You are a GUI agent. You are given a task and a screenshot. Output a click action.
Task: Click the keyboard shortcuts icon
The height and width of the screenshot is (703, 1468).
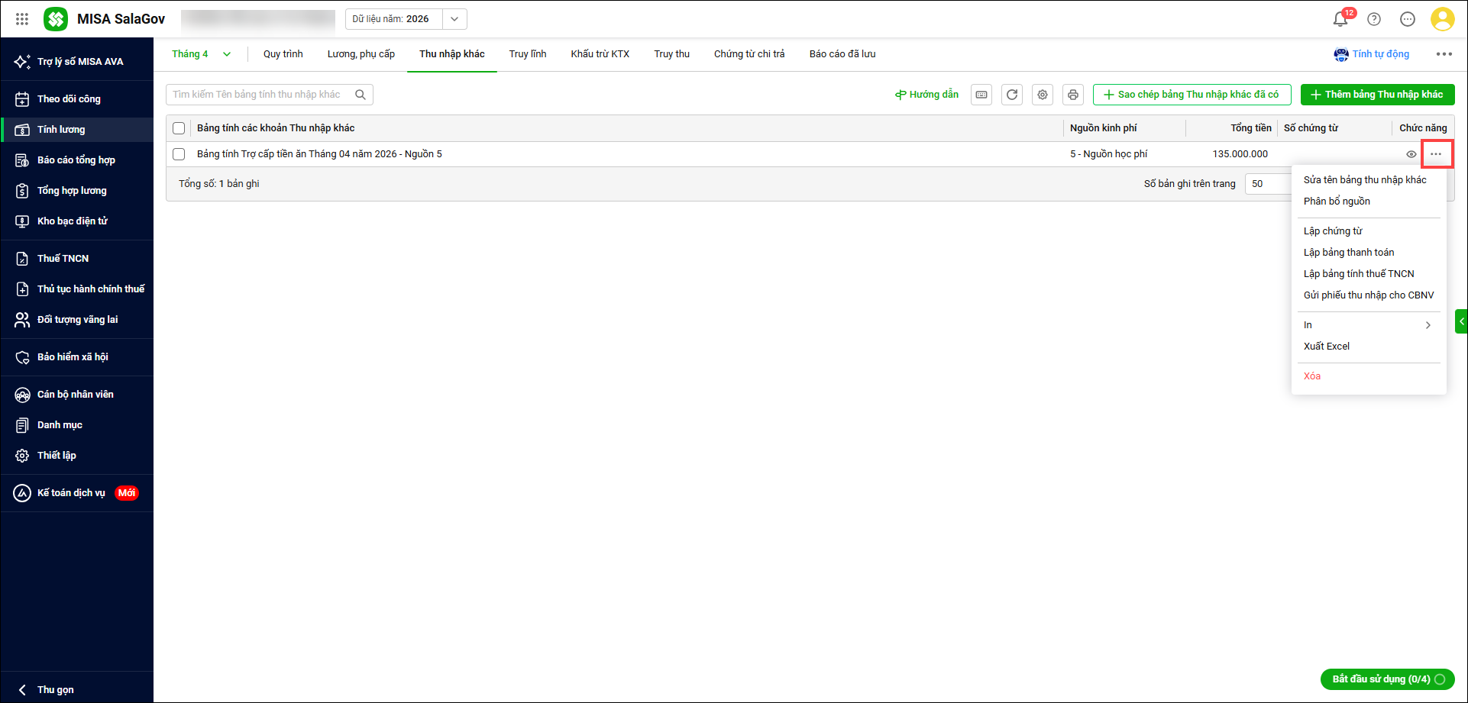coord(981,95)
